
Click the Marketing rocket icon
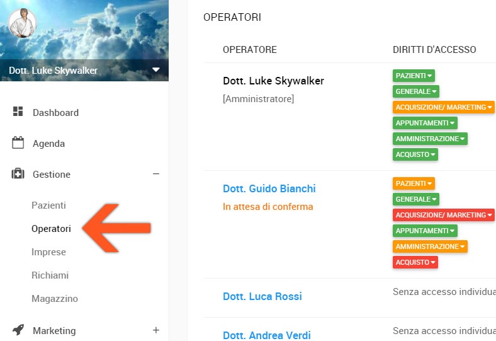coord(18,330)
